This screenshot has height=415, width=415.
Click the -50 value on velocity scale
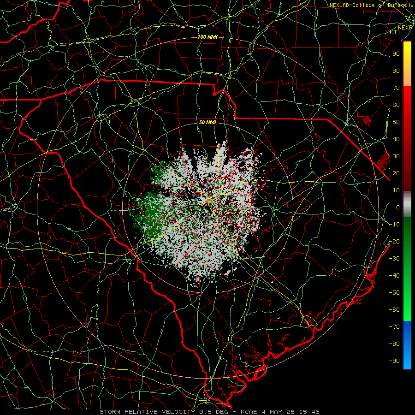(394, 293)
